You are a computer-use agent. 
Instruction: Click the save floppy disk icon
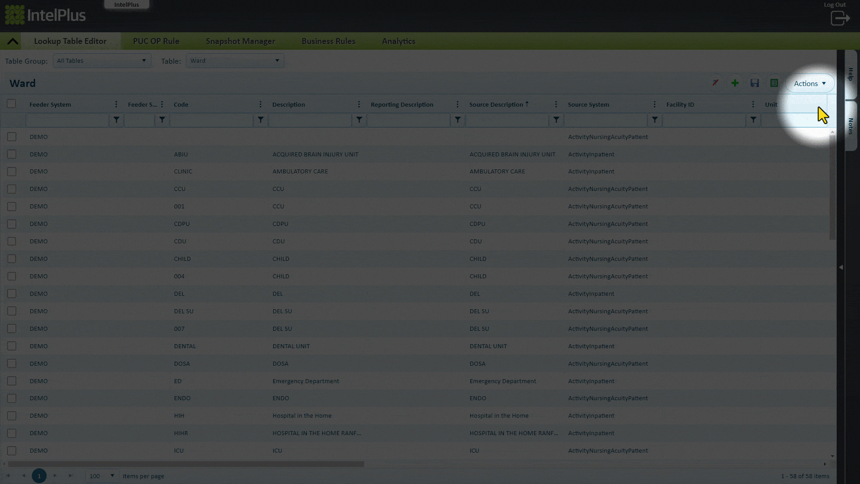755,83
